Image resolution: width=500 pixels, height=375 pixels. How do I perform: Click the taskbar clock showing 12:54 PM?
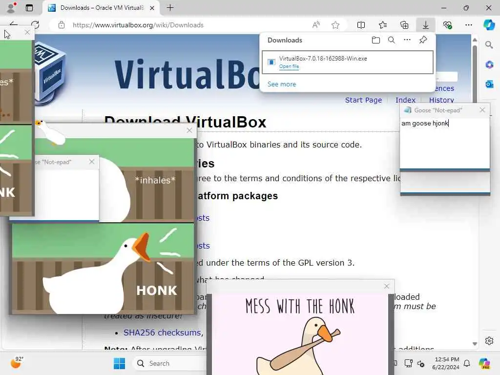pyautogui.click(x=446, y=363)
